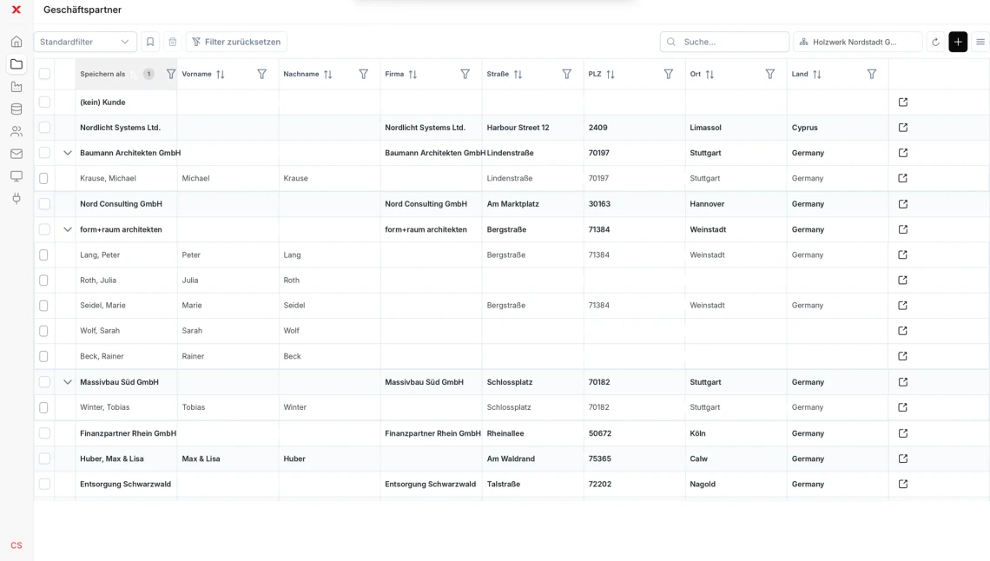This screenshot has width=990, height=561.
Task: Open the users icon in sidebar
Action: [x=16, y=131]
